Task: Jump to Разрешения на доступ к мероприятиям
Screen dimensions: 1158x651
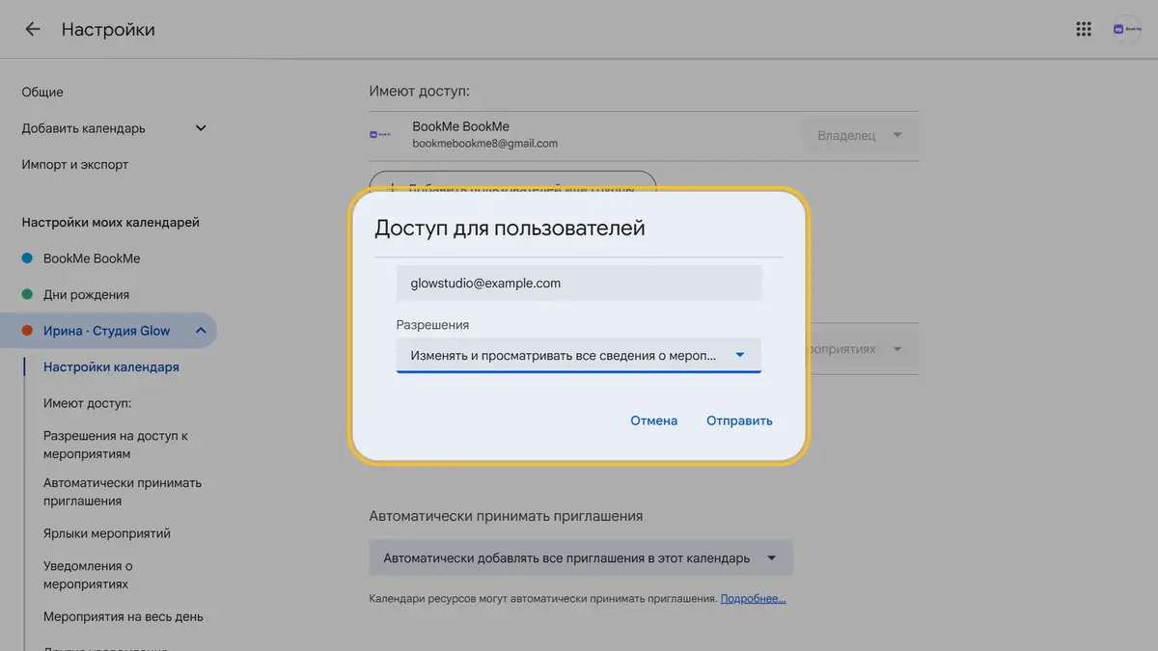Action: coord(116,445)
